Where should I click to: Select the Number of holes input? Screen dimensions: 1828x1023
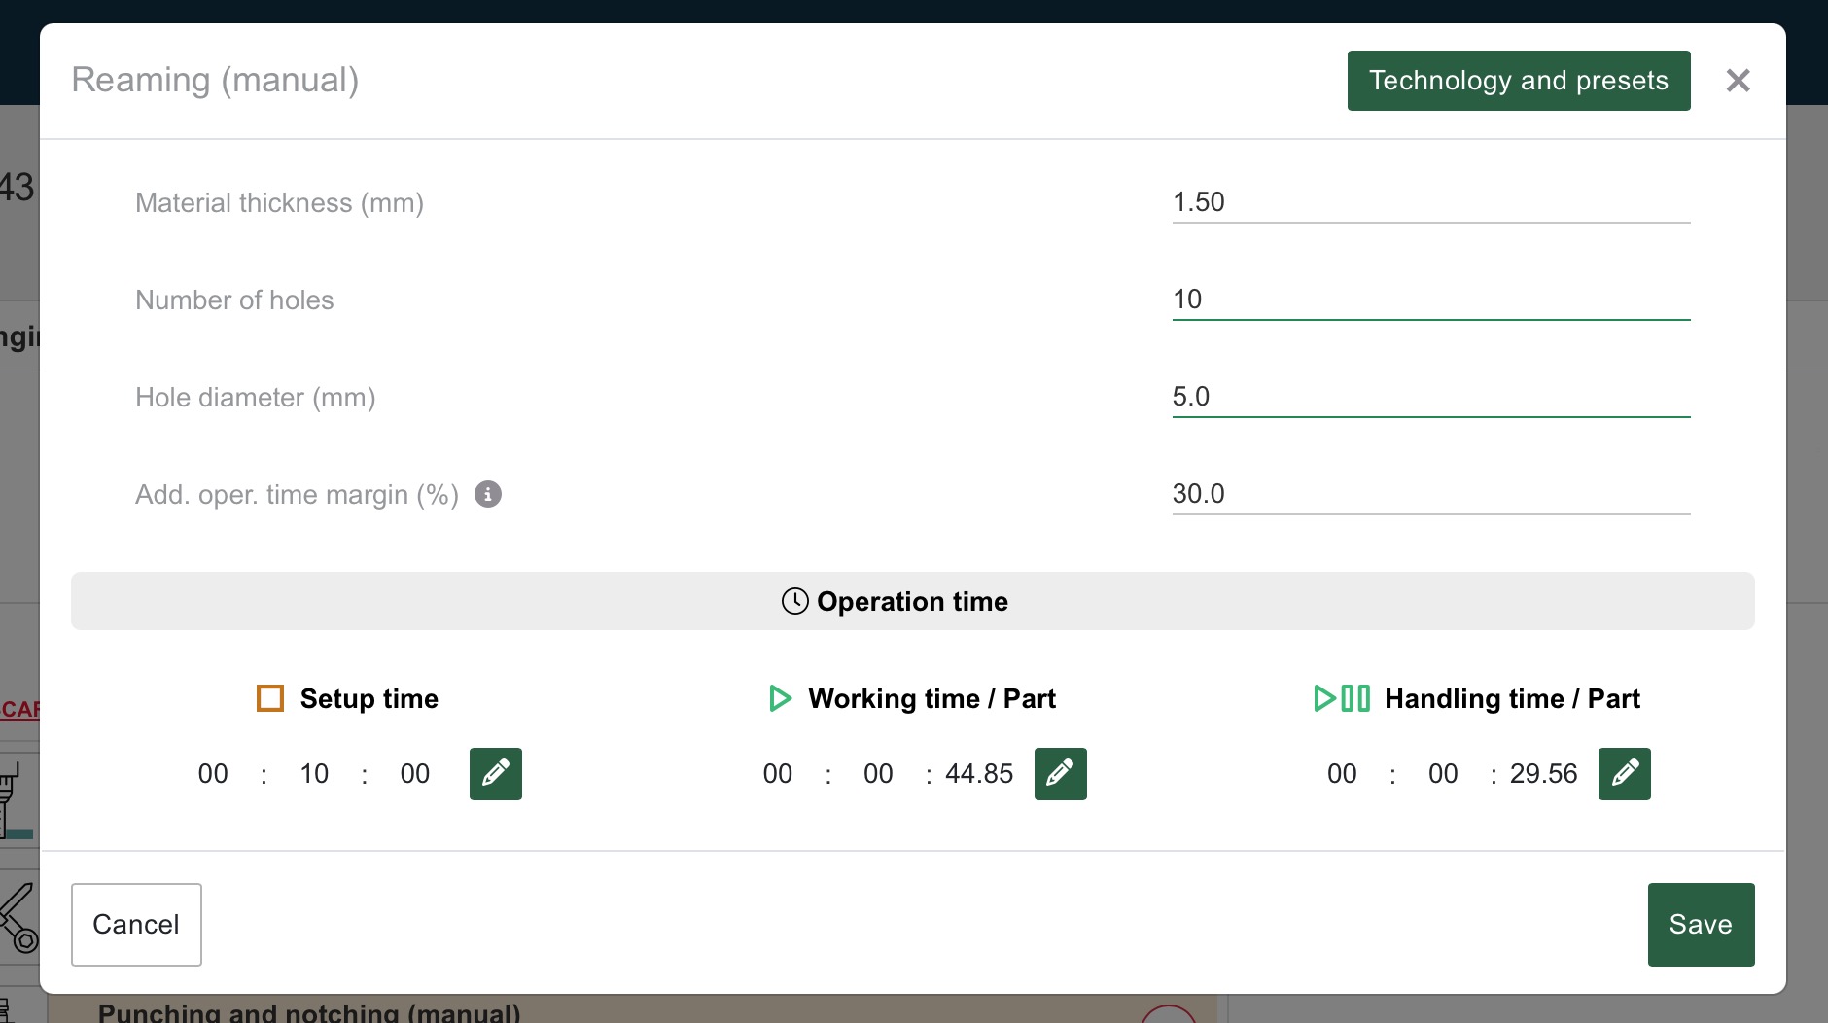click(x=1430, y=300)
